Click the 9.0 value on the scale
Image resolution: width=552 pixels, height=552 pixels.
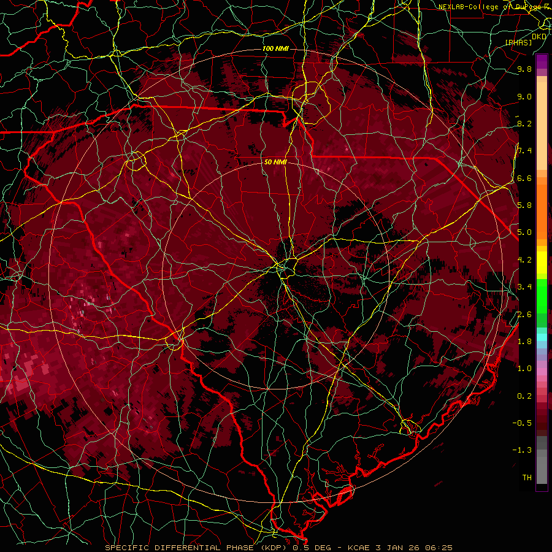pyautogui.click(x=524, y=97)
